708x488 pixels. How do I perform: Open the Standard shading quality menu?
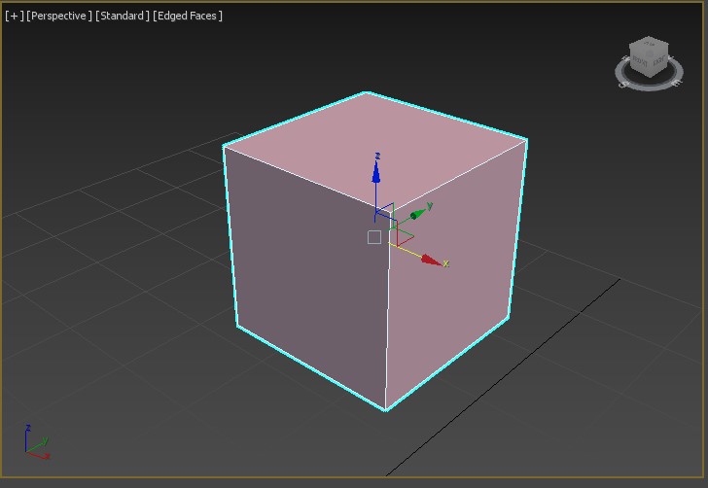click(x=123, y=16)
